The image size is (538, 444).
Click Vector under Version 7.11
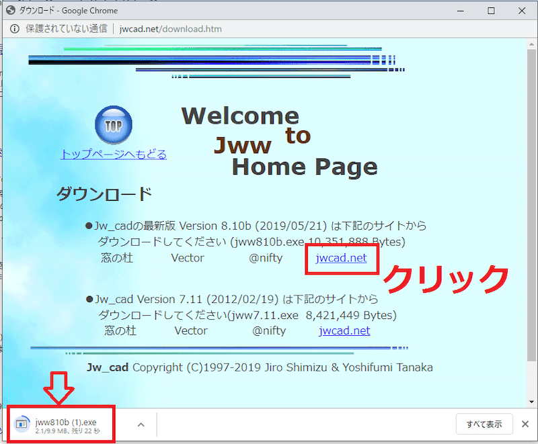[x=191, y=330]
